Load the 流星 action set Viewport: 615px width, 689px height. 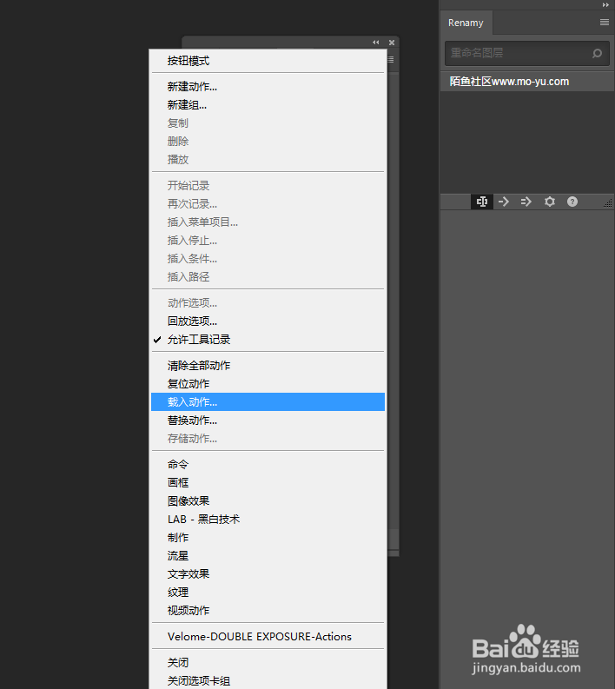[x=268, y=556]
